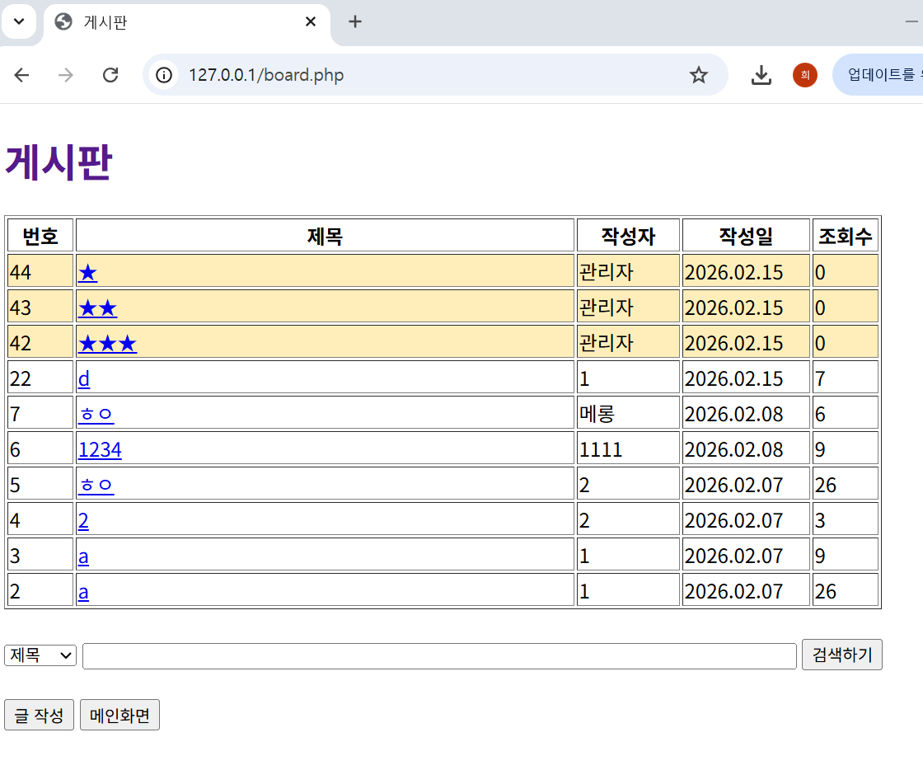Open post titled d
923x784 pixels.
click(84, 378)
